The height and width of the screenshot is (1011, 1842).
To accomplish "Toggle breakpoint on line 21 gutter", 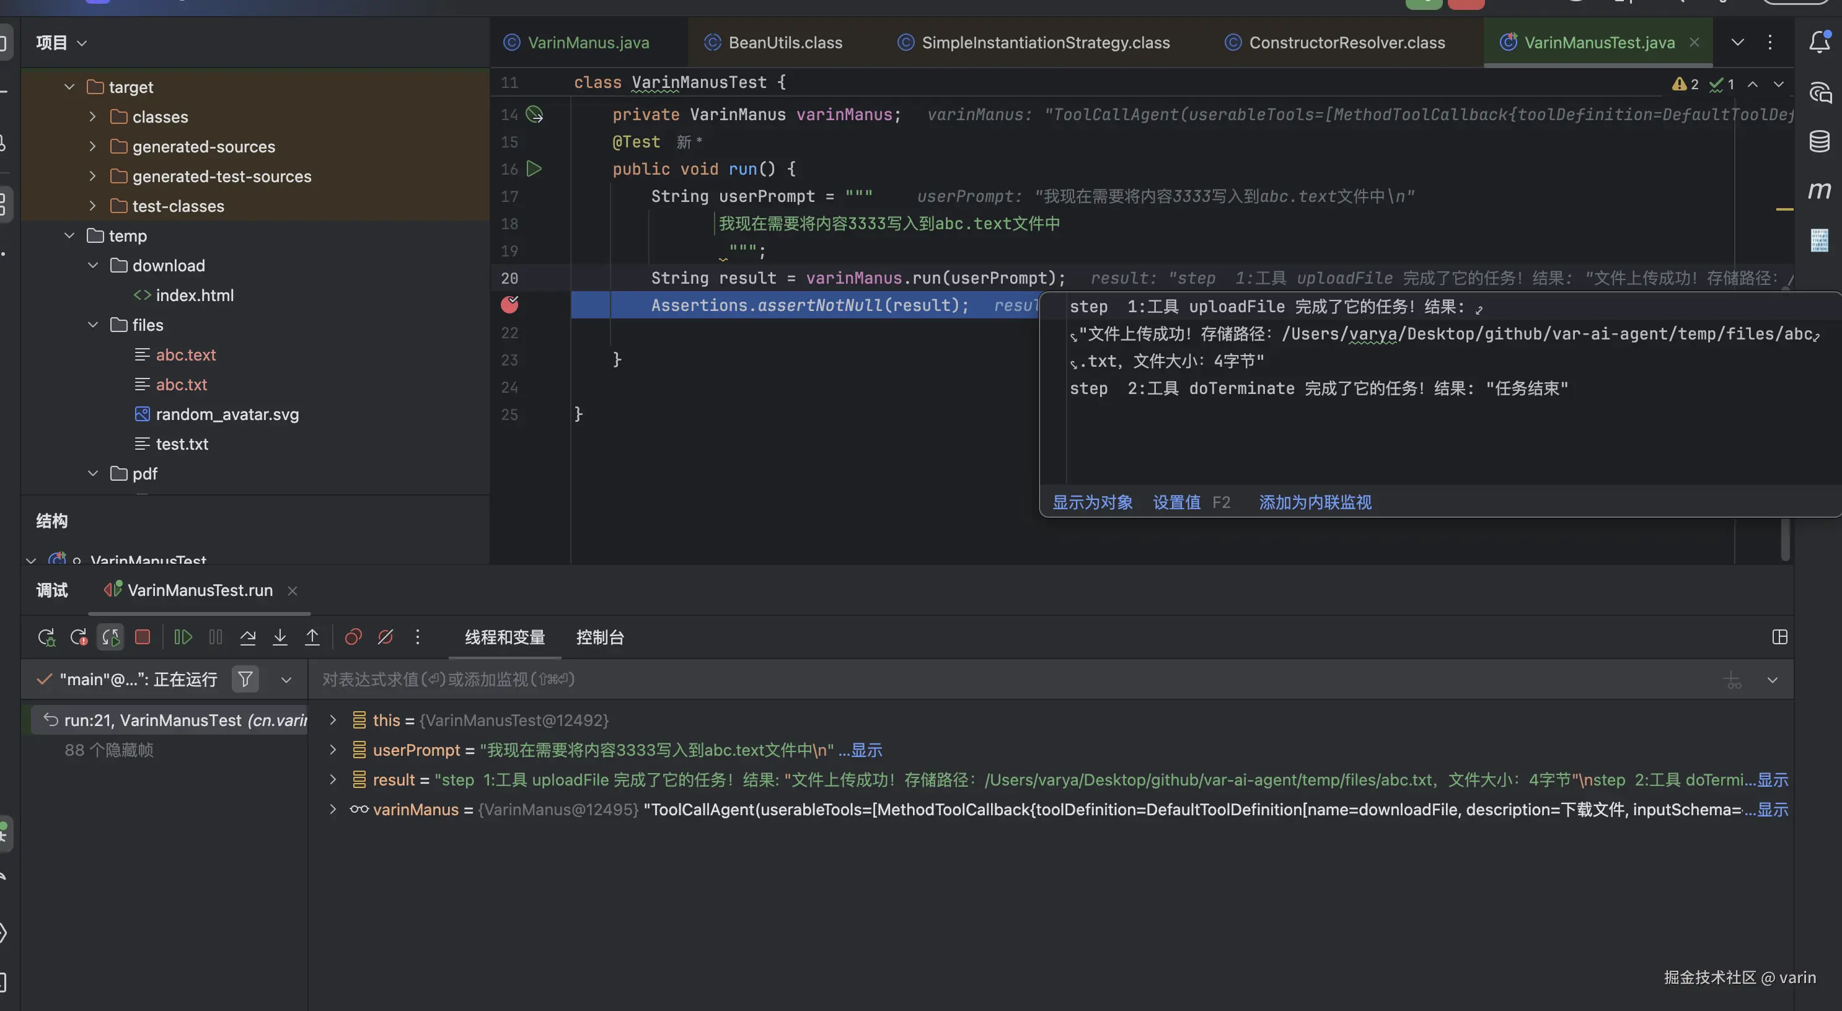I will click(510, 305).
